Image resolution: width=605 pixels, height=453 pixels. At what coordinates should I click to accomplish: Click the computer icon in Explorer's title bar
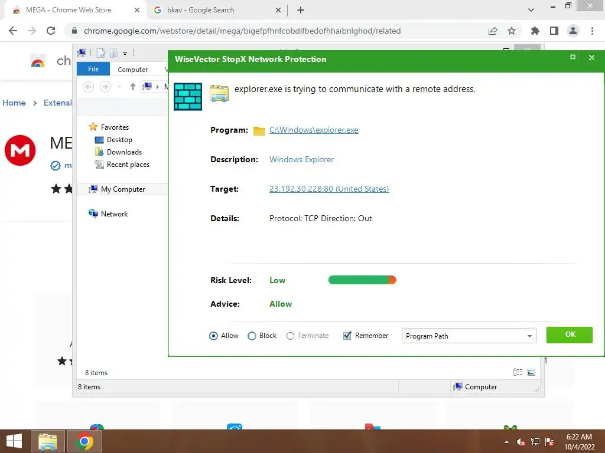82,52
